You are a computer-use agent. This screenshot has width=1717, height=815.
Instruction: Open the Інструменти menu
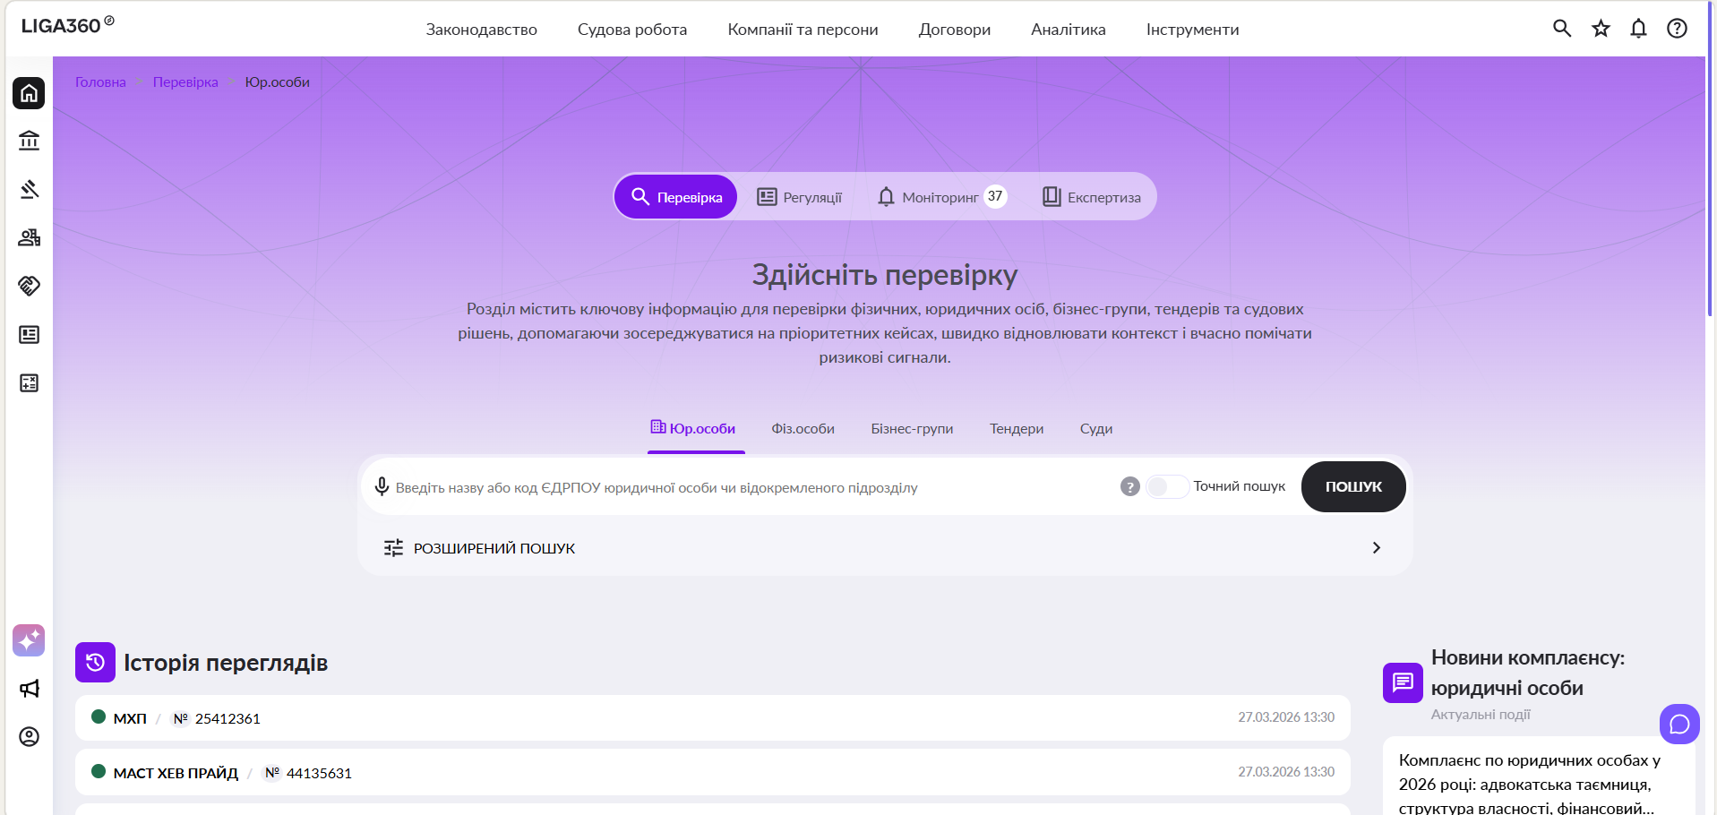click(x=1192, y=30)
